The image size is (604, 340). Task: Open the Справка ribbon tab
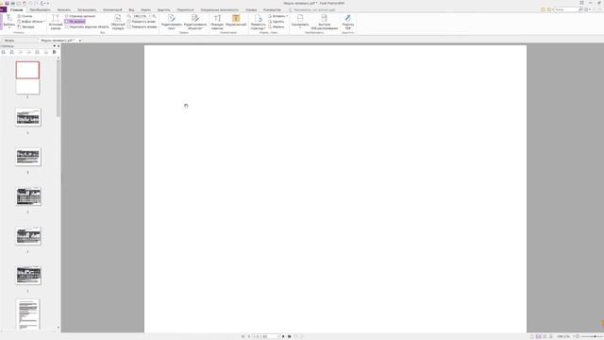(251, 9)
